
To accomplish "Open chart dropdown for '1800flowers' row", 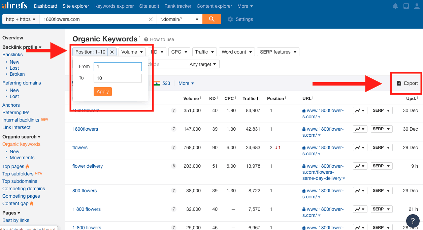I will (x=360, y=129).
